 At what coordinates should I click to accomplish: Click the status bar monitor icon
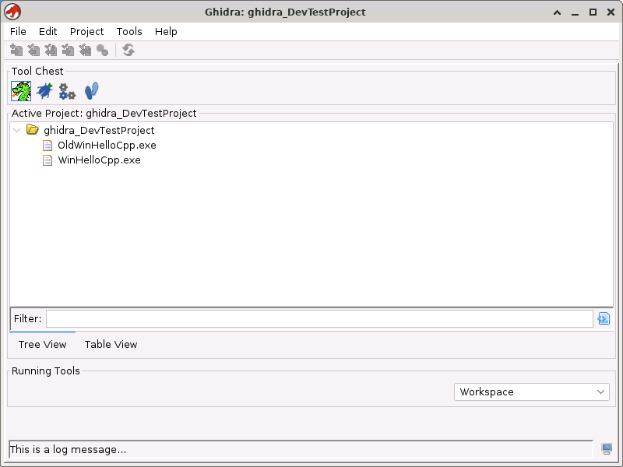[607, 449]
